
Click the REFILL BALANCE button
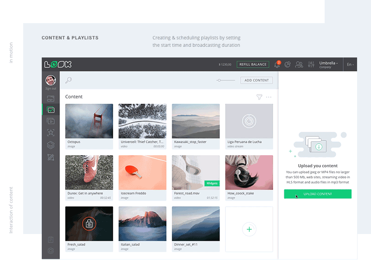[x=253, y=64]
